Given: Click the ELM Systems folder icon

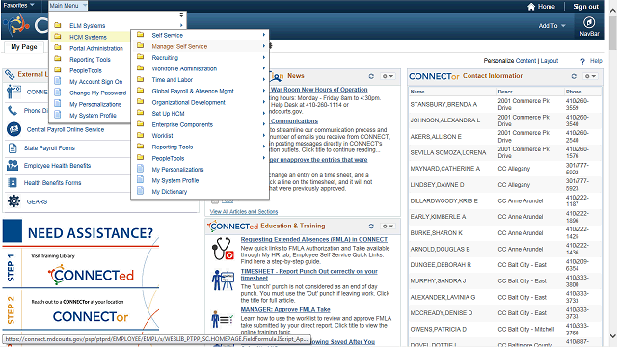Looking at the screenshot, I should point(58,25).
